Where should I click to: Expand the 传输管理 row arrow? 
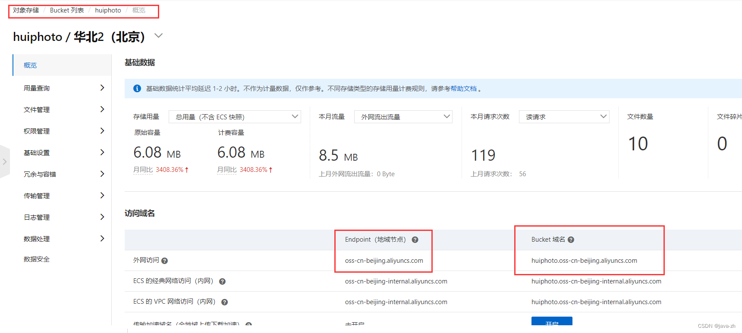pos(102,196)
